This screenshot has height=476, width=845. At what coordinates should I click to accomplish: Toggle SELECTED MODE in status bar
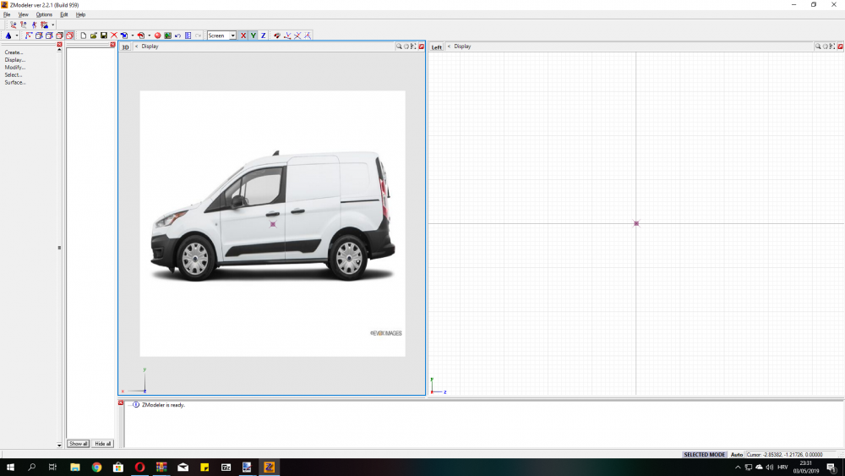point(704,455)
